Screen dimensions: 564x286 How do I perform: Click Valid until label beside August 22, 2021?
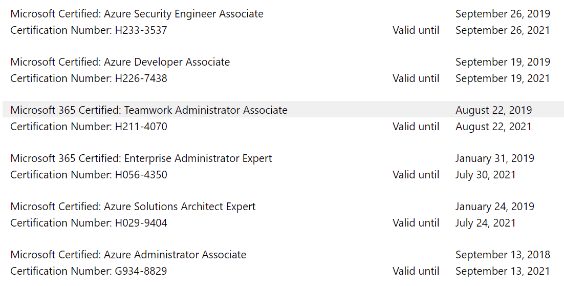pos(416,127)
